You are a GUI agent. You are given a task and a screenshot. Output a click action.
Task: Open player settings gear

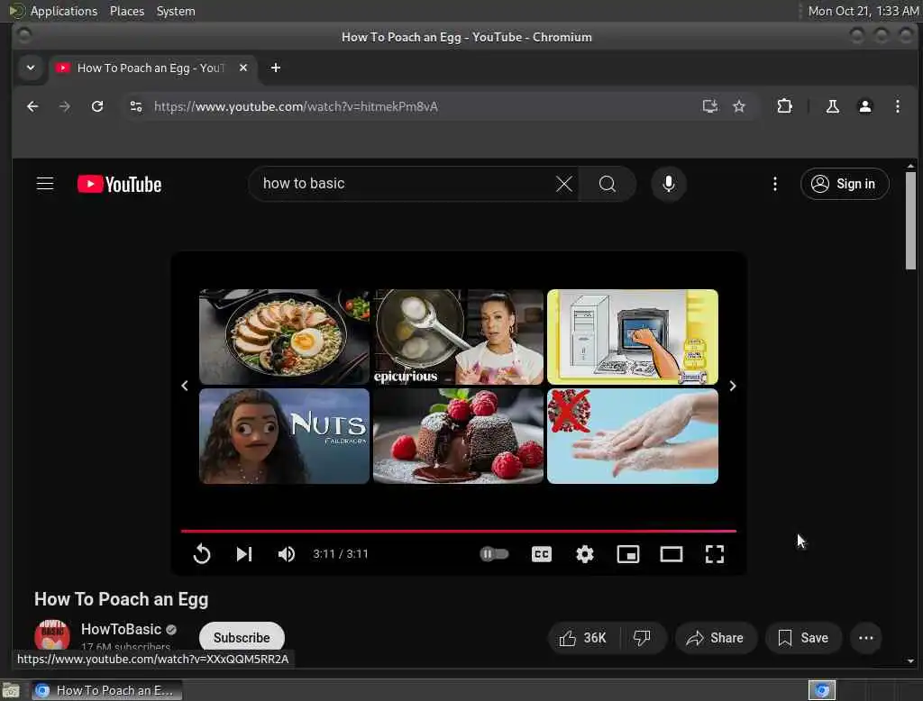point(584,554)
